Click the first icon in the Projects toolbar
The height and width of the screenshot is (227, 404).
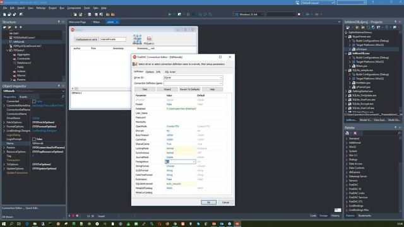[348, 27]
